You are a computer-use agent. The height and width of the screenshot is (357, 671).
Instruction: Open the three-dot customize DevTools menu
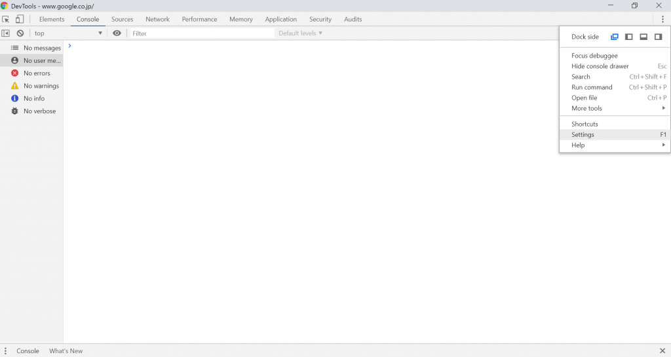[662, 19]
